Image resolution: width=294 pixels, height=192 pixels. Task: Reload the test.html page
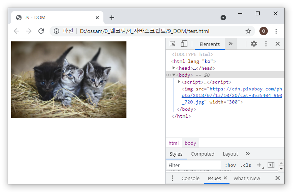[x=41, y=31]
